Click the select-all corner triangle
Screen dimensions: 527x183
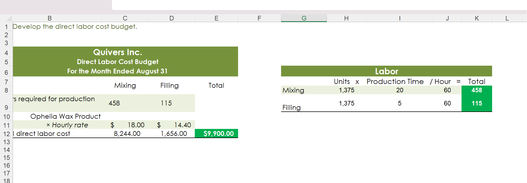tap(9, 18)
